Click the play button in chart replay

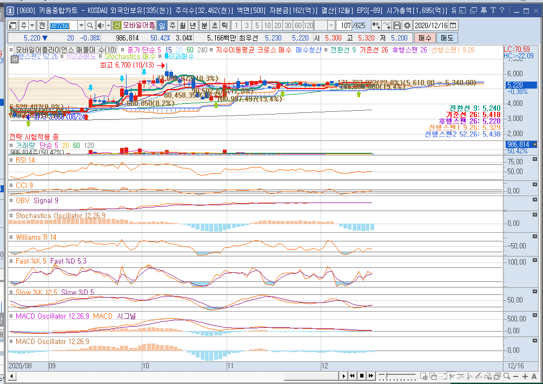pyautogui.click(x=343, y=376)
